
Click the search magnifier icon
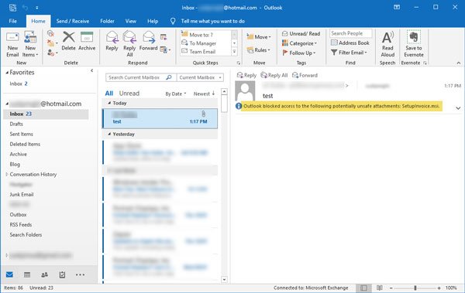tap(169, 77)
